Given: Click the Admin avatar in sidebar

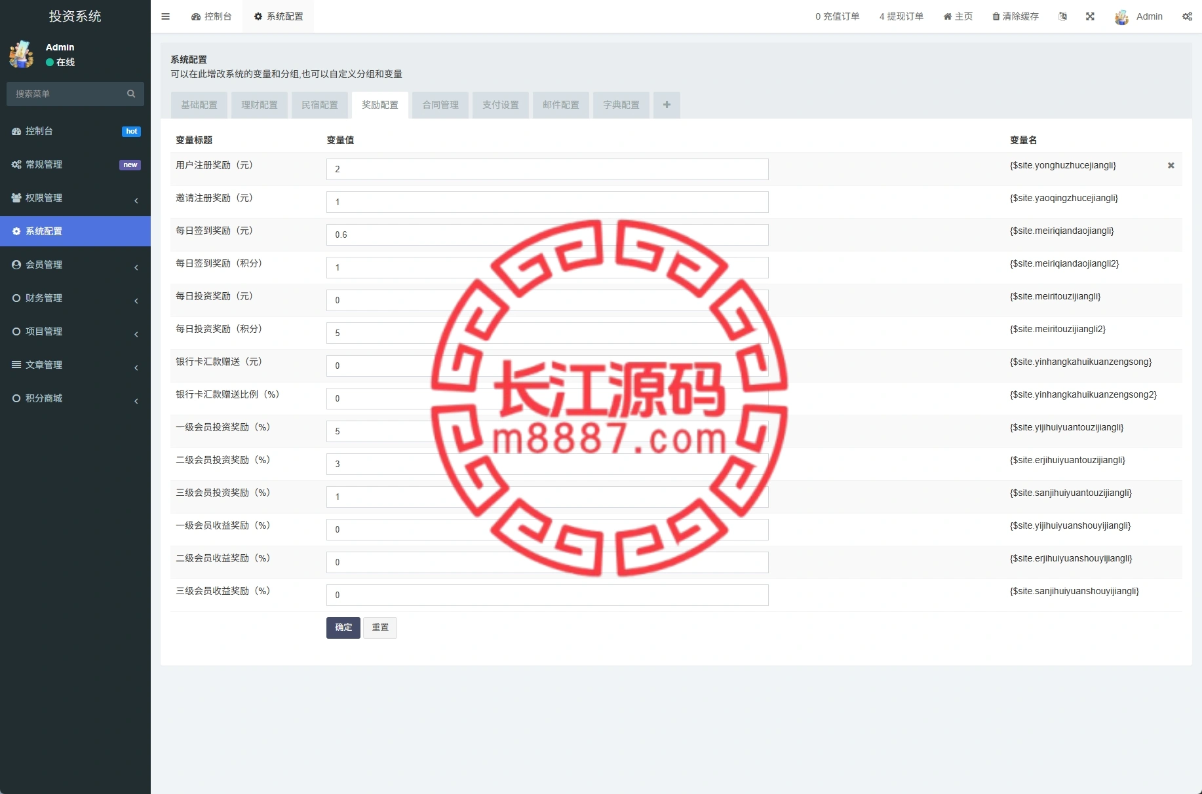Looking at the screenshot, I should click(x=22, y=54).
